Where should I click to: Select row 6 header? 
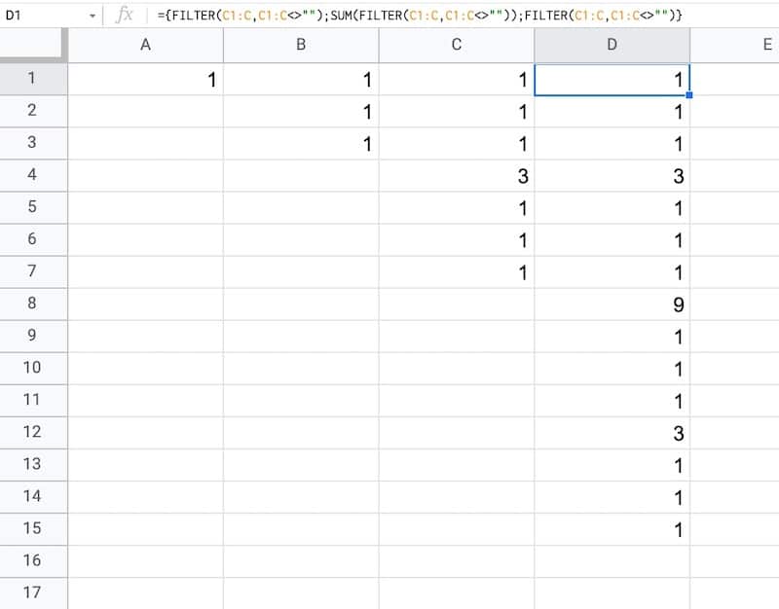[x=33, y=239]
